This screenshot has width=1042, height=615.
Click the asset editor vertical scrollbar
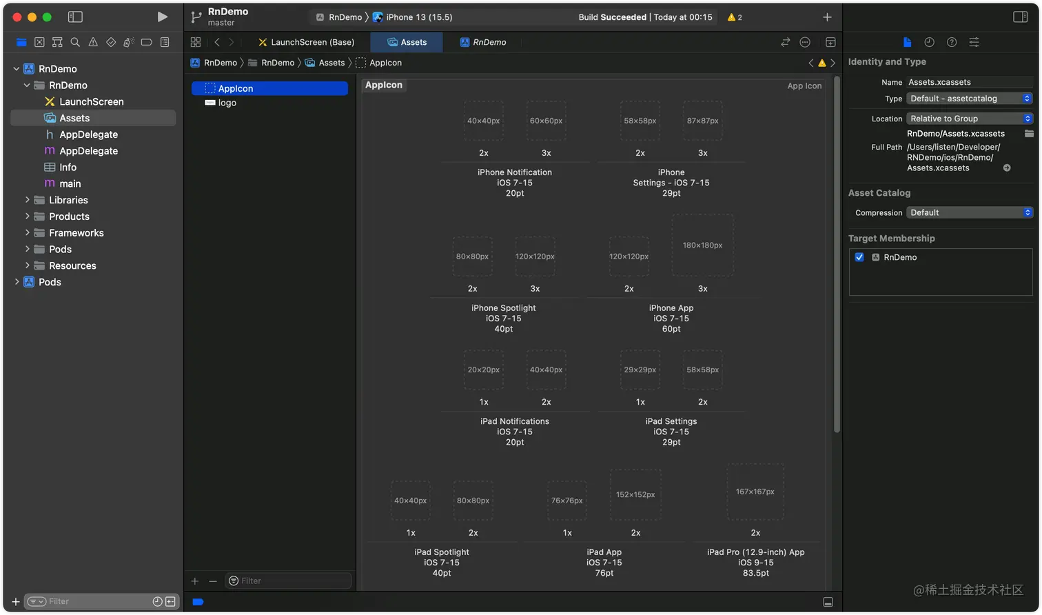pyautogui.click(x=837, y=255)
